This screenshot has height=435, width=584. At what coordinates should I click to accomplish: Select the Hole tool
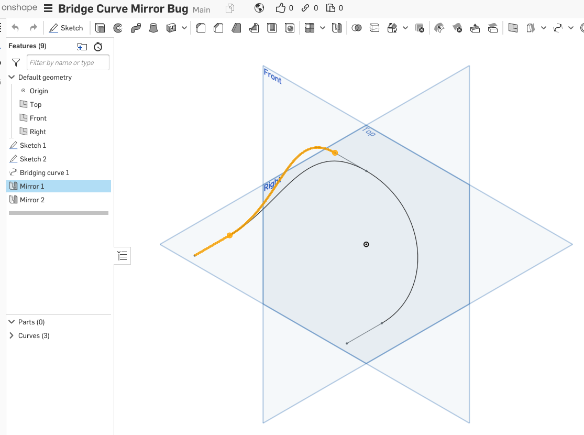click(290, 28)
